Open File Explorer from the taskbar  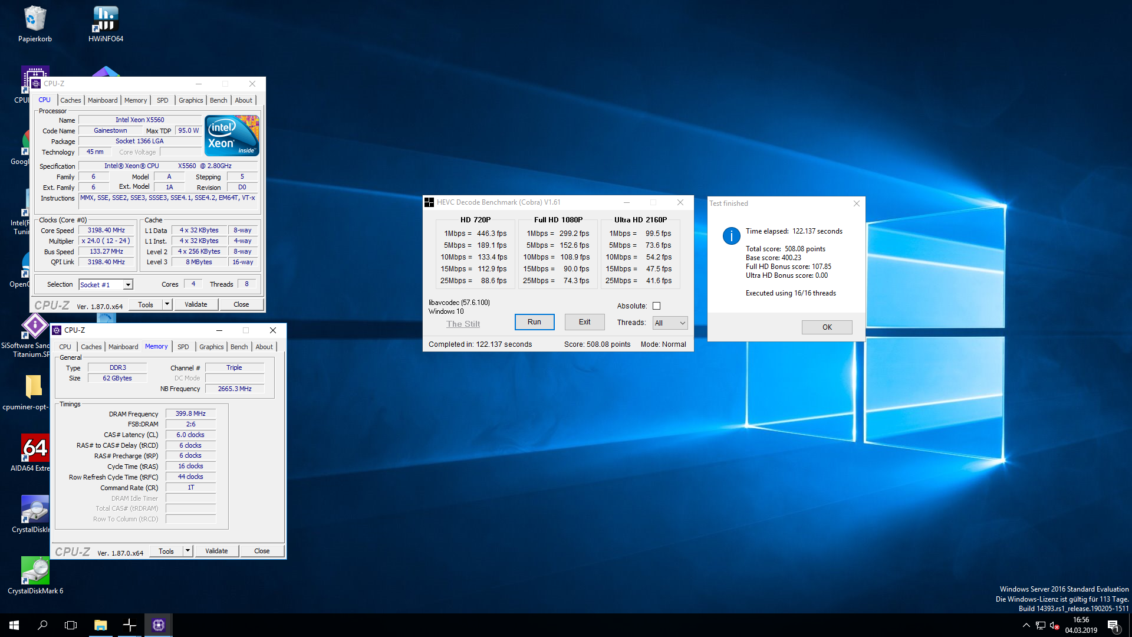100,625
